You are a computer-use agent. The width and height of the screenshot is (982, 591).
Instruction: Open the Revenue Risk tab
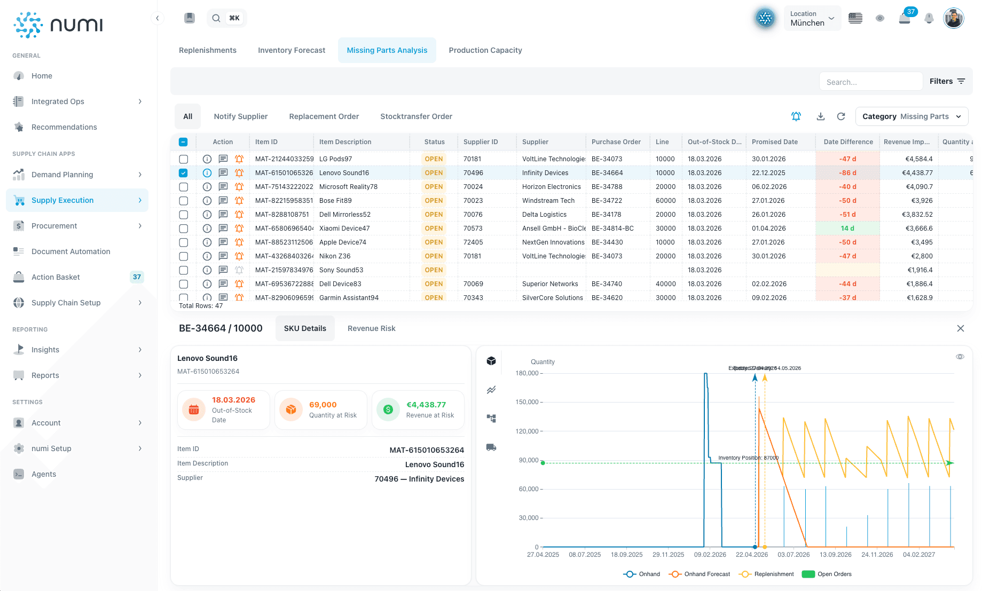pos(372,328)
